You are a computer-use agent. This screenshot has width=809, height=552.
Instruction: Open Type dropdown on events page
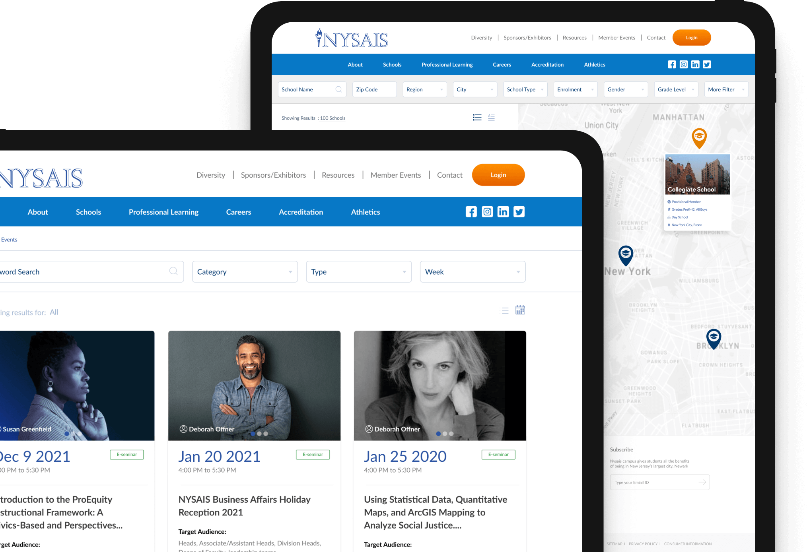click(x=359, y=272)
